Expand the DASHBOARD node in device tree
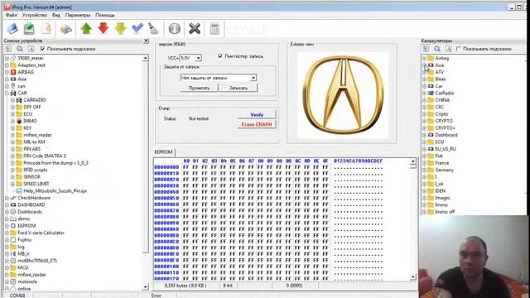This screenshot has width=530, height=298. pos(7,204)
